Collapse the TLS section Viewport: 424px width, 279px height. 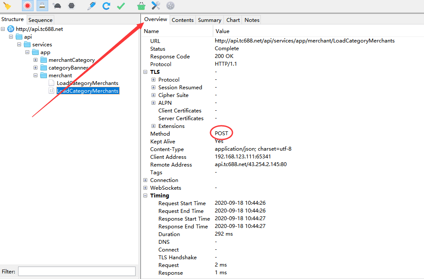pos(145,72)
